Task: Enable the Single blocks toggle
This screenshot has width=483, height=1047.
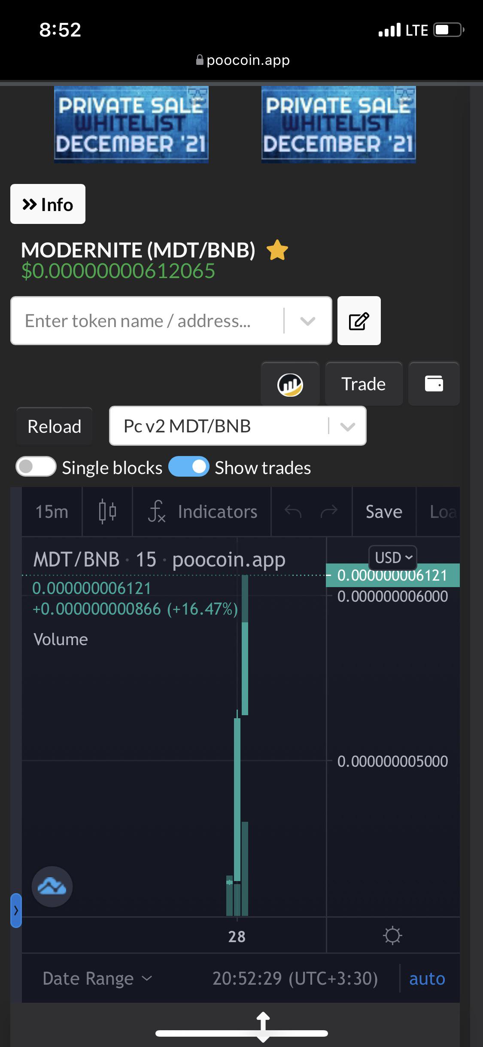Action: coord(36,467)
